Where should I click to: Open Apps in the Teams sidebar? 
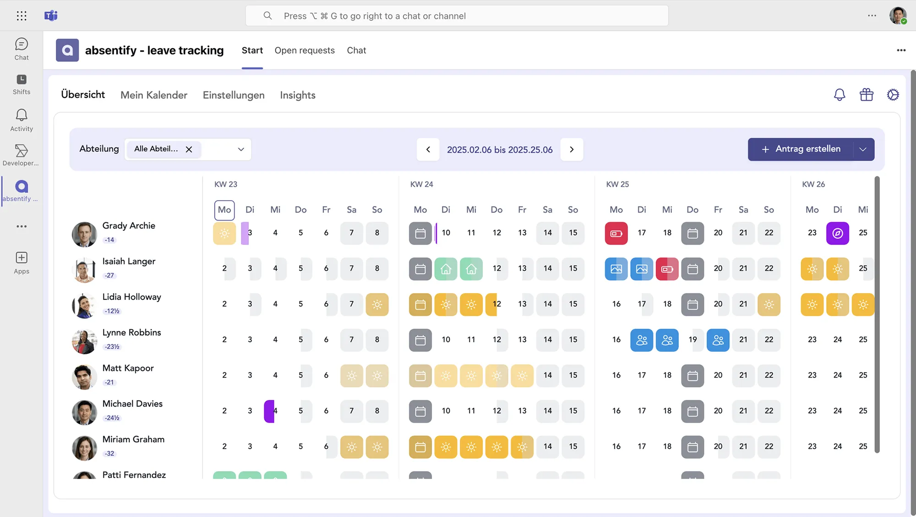22,263
